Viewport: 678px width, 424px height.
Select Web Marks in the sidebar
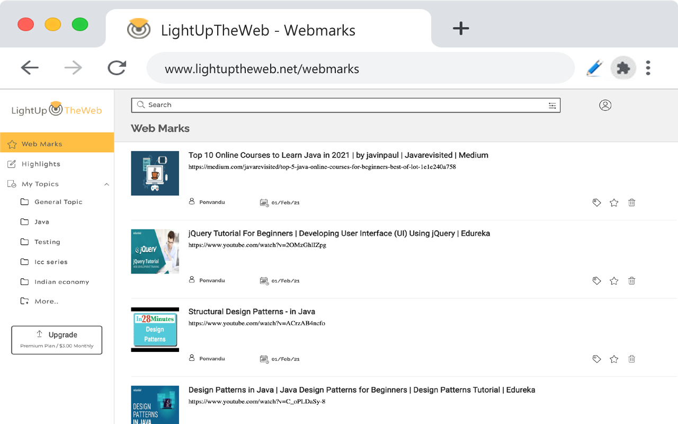[57, 144]
